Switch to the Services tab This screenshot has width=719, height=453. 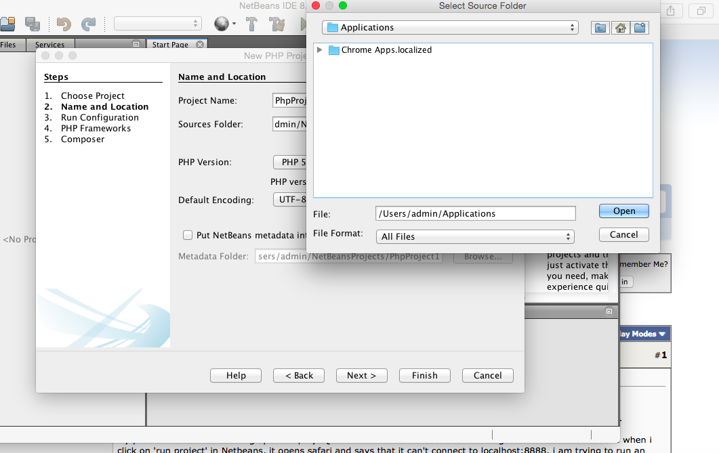[x=49, y=45]
